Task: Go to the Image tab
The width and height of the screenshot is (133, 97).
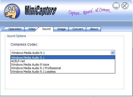Action: tap(61, 29)
